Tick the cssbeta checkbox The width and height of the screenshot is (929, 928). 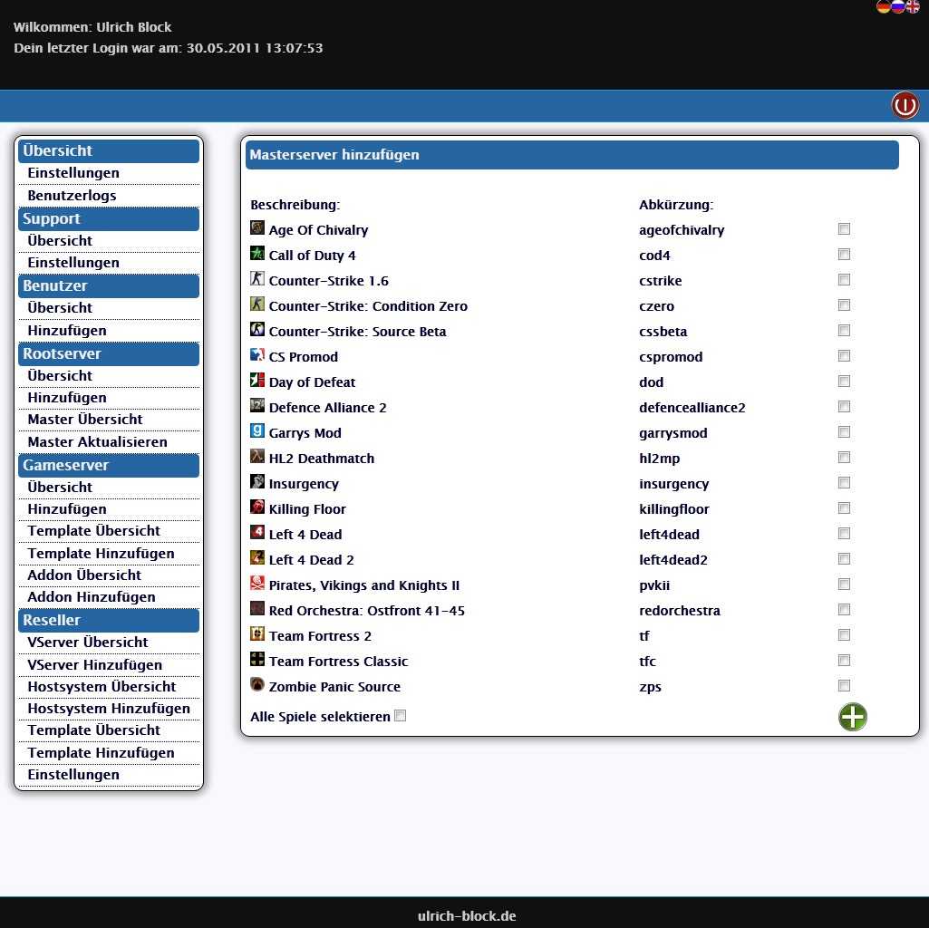click(845, 330)
